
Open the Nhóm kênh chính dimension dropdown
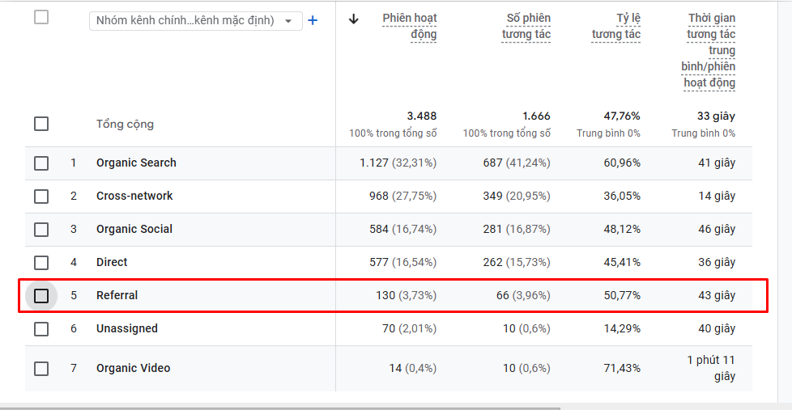click(195, 20)
